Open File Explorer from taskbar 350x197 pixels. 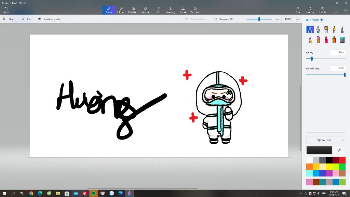pyautogui.click(x=58, y=194)
